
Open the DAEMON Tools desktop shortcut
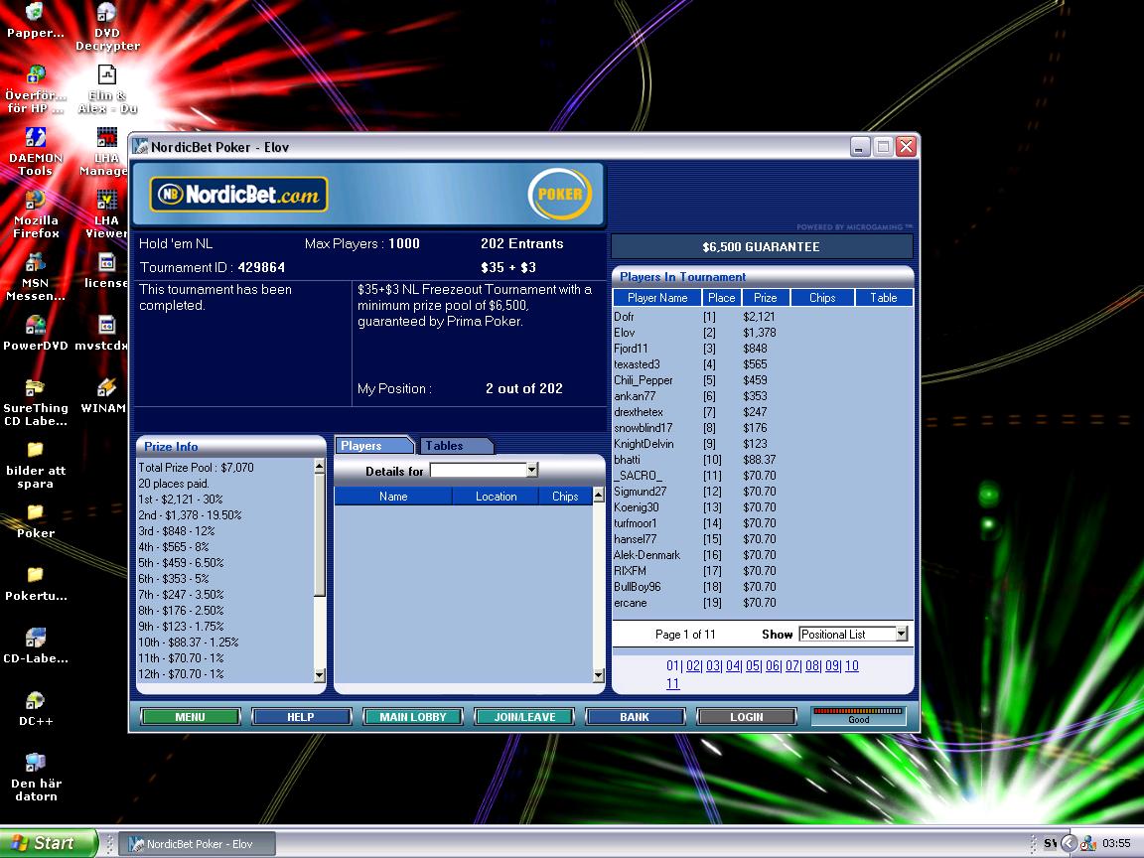click(x=35, y=152)
